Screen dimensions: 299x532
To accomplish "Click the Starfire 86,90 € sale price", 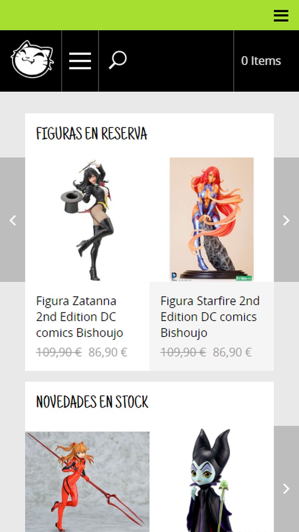I will tap(232, 352).
